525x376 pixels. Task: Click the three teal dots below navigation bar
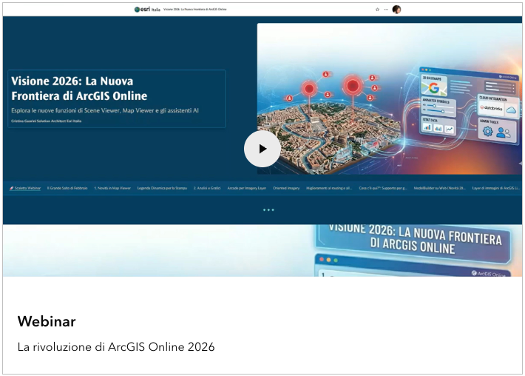click(x=268, y=209)
